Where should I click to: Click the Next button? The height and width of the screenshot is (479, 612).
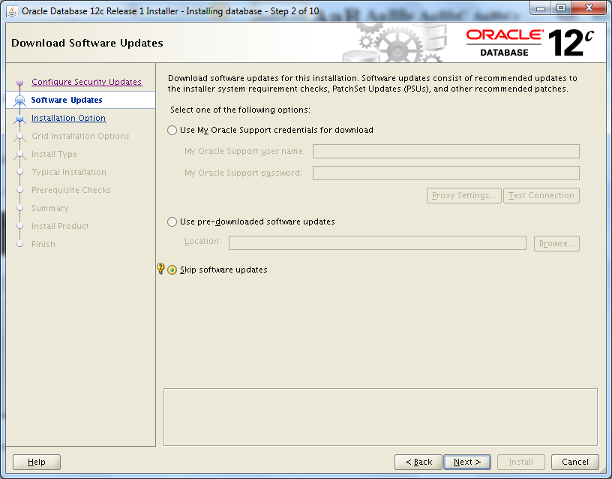pos(467,462)
